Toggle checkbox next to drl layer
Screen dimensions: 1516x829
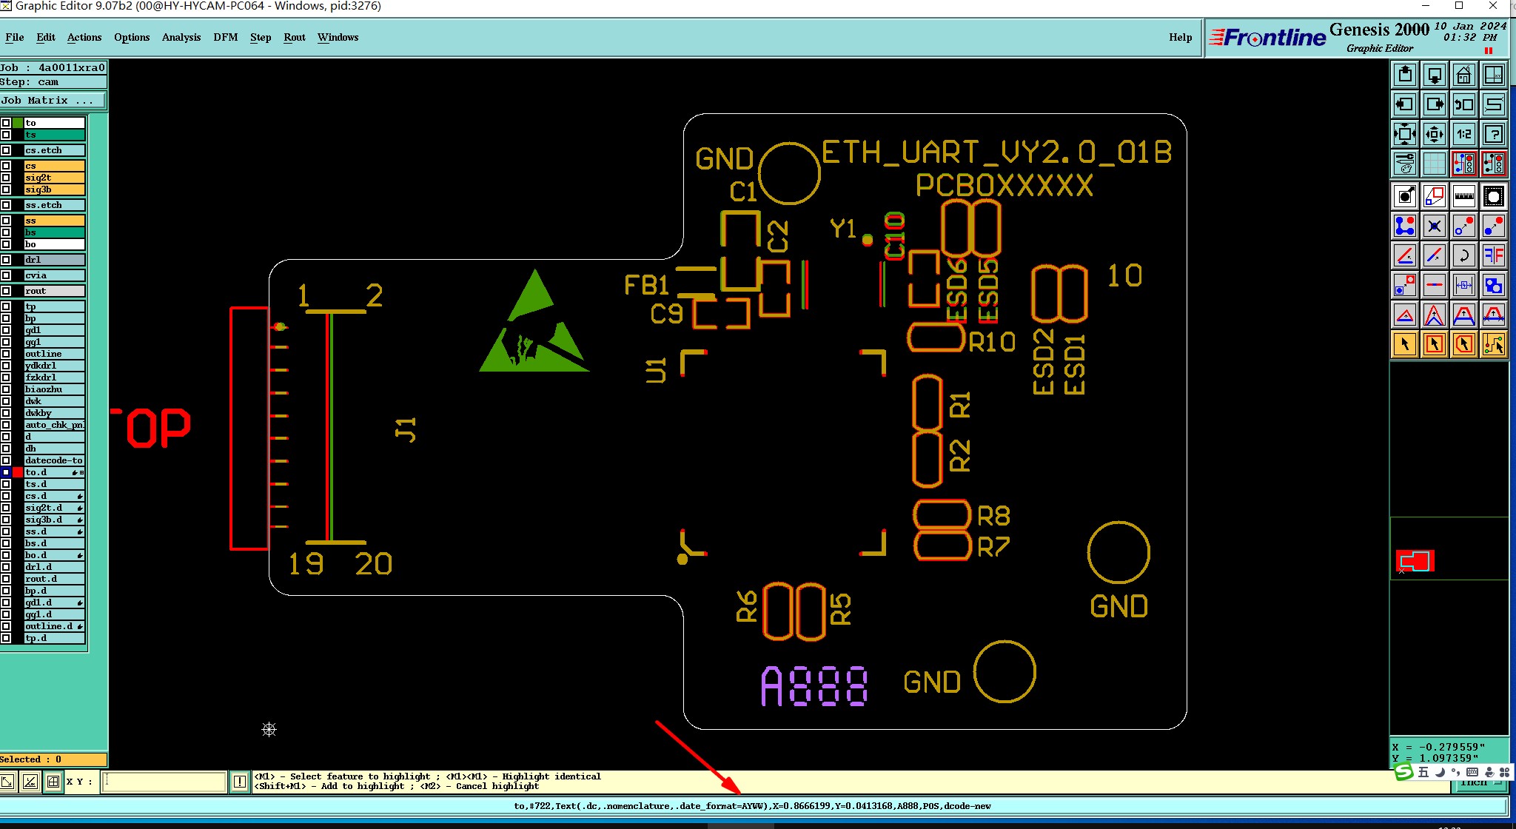tap(6, 260)
